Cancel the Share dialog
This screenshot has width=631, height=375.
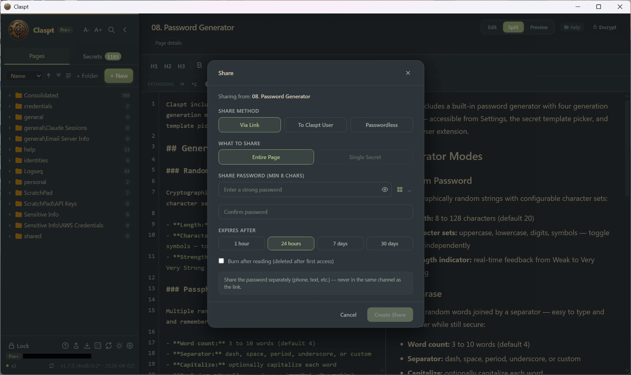tap(348, 315)
